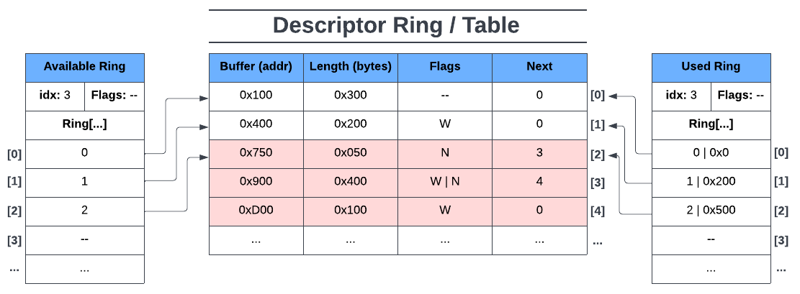Select the 0x900 buffer address cell
800x294 pixels.
pyautogui.click(x=256, y=182)
